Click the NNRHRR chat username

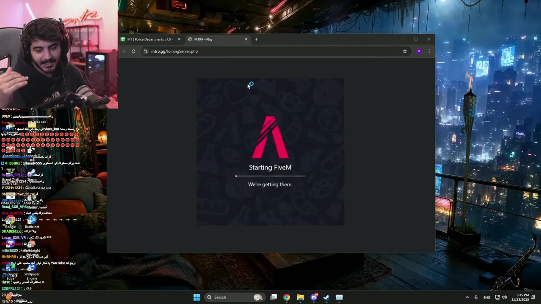tap(8, 257)
